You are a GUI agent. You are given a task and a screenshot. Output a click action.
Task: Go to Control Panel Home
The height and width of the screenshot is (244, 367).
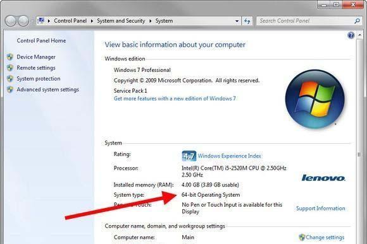tap(41, 40)
